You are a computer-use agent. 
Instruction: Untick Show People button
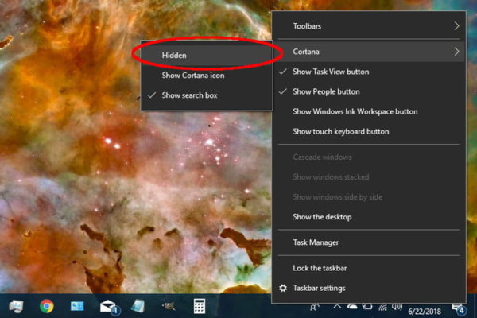point(369,91)
